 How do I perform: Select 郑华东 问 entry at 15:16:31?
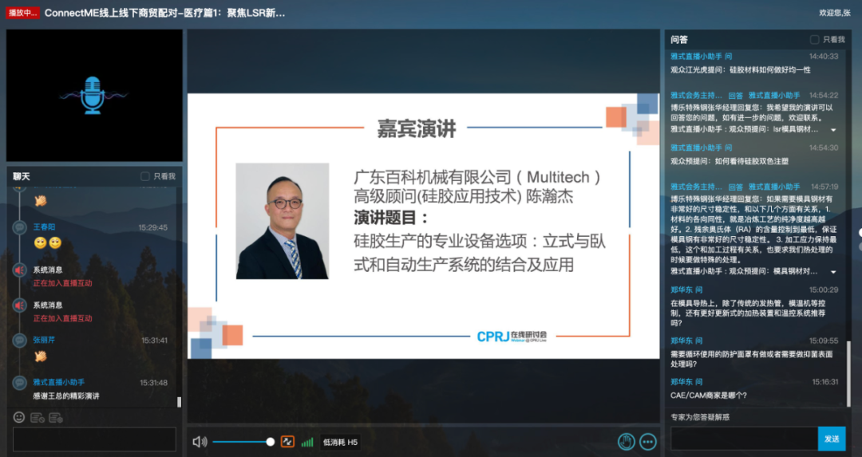pyautogui.click(x=686, y=382)
